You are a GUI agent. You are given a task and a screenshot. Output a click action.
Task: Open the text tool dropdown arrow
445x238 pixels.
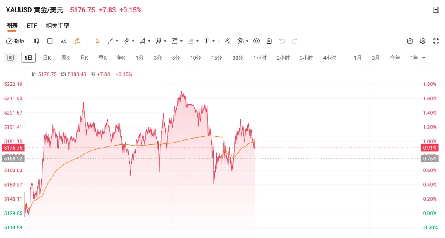tap(213, 41)
